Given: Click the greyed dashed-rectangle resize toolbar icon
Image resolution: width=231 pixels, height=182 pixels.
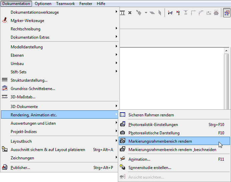Looking at the screenshot, I should (209, 13).
